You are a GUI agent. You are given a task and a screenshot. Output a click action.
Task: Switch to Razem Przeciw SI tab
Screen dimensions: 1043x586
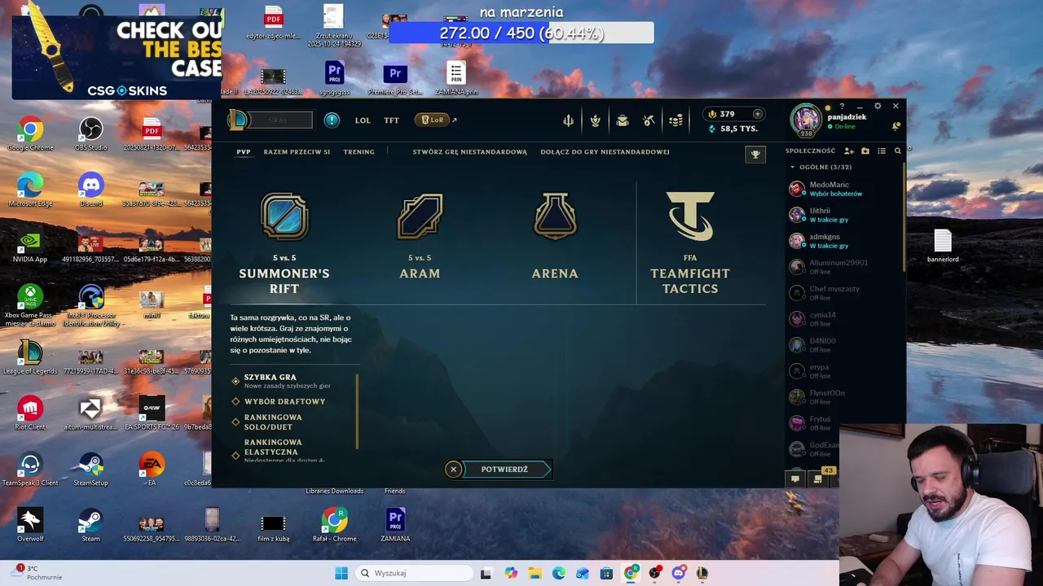(x=297, y=152)
